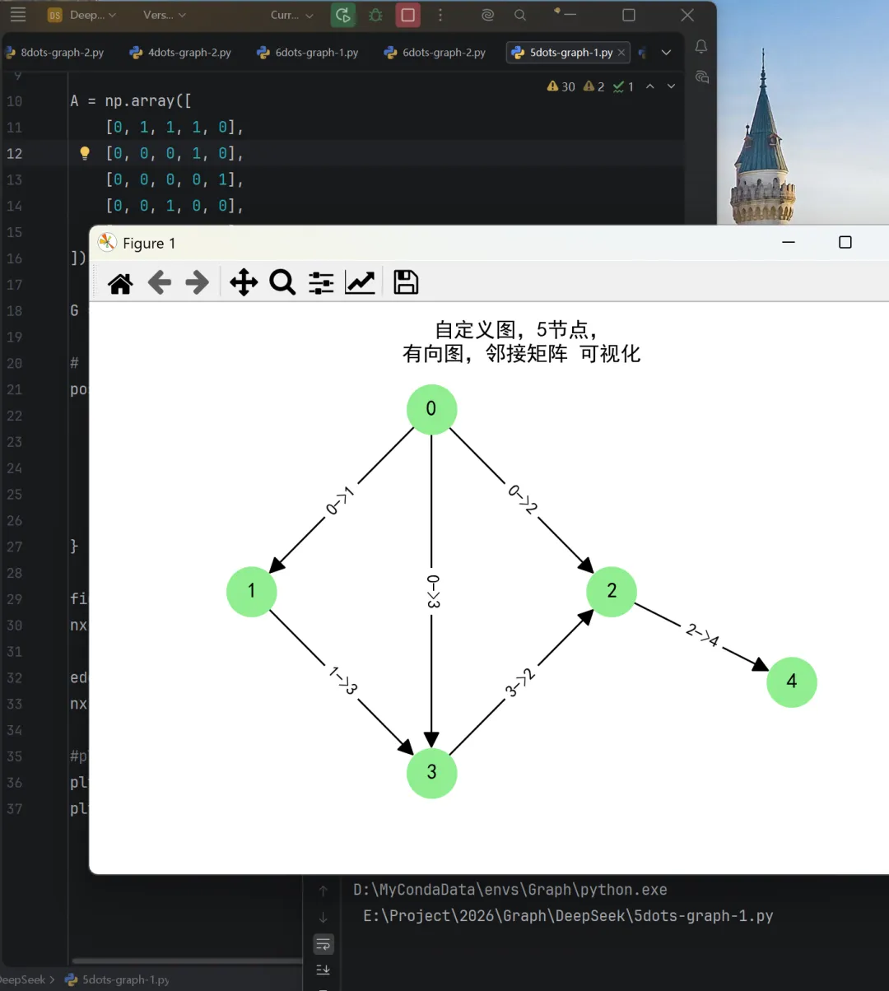
Task: Open the More Actions vertical dots
Action: click(440, 15)
